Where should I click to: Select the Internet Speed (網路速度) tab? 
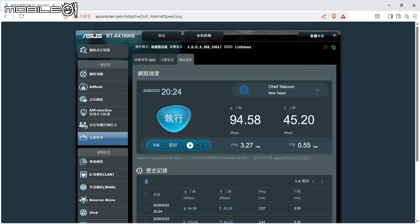pyautogui.click(x=185, y=60)
